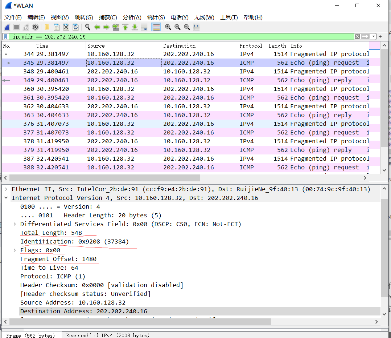
Task: Sort by the No. column header
Action: coord(18,46)
